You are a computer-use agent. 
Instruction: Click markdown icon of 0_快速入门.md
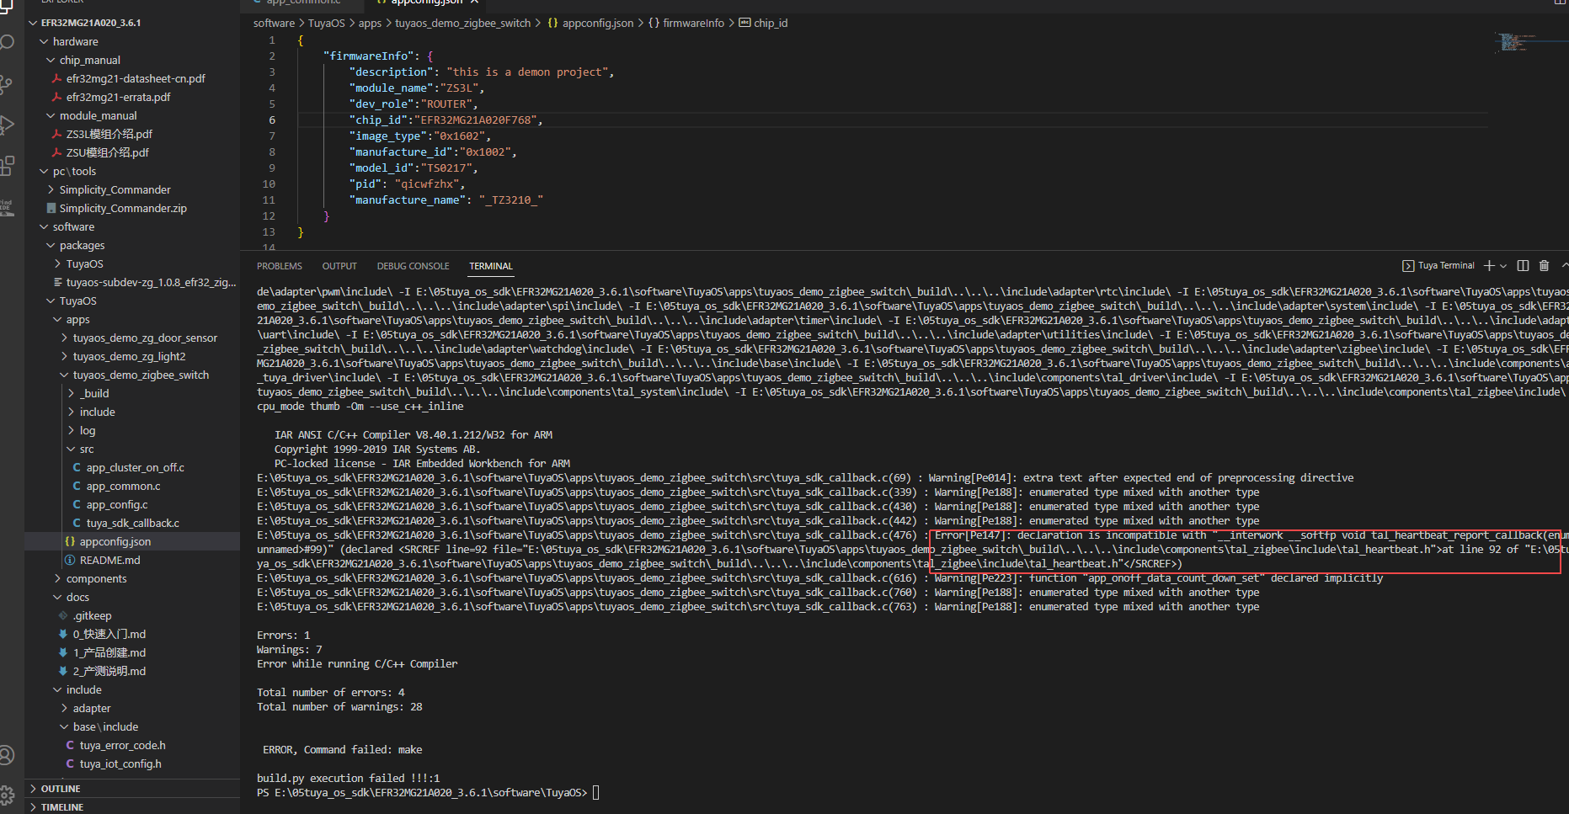click(63, 634)
